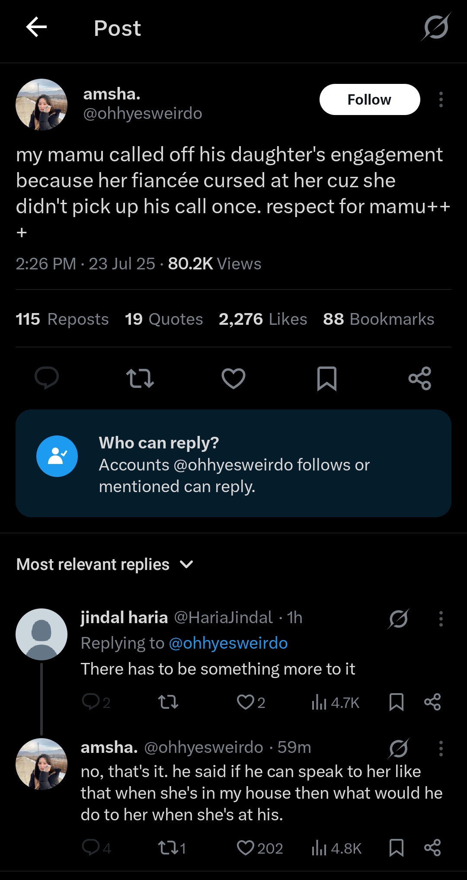
Task: Open more options on jindal haria's reply
Action: click(x=441, y=618)
